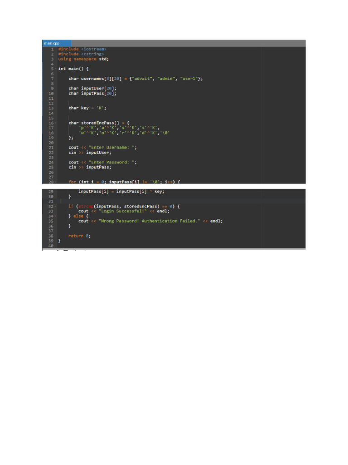Viewport: 348px width, 465px height.
Task: Click the "advait" string literal
Action: click(x=143, y=79)
